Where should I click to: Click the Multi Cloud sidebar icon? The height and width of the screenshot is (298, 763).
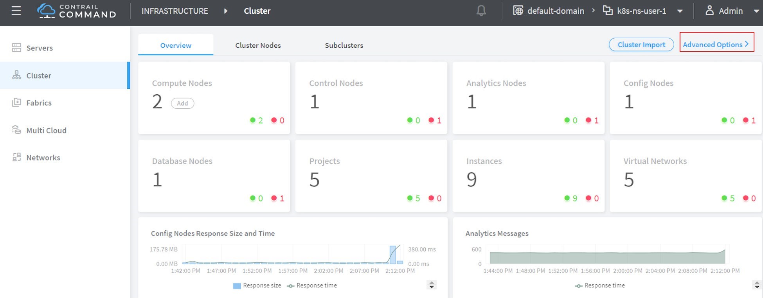click(16, 130)
